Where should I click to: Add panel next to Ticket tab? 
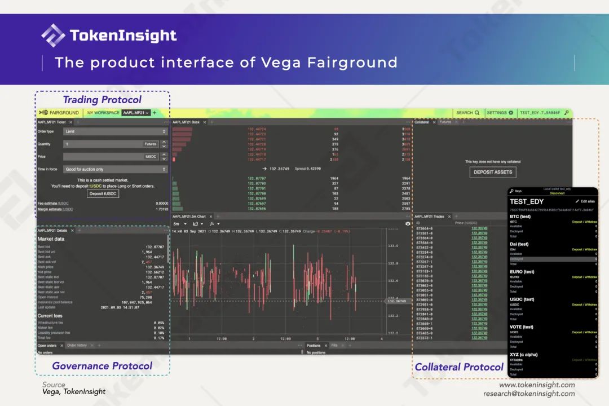[x=78, y=122]
